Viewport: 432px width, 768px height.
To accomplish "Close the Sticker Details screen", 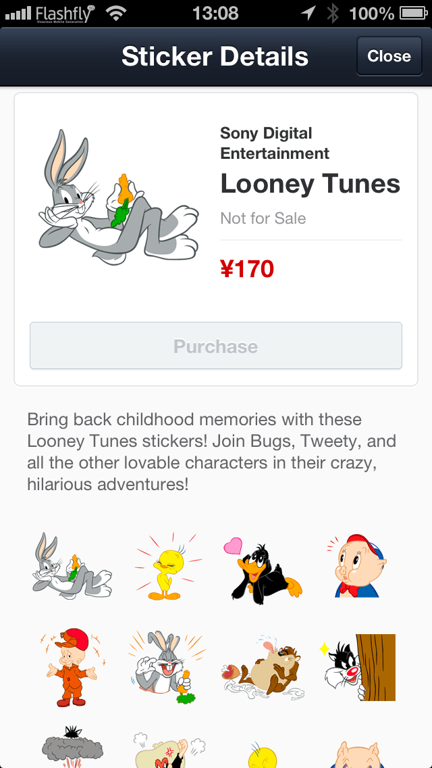I will (x=389, y=56).
